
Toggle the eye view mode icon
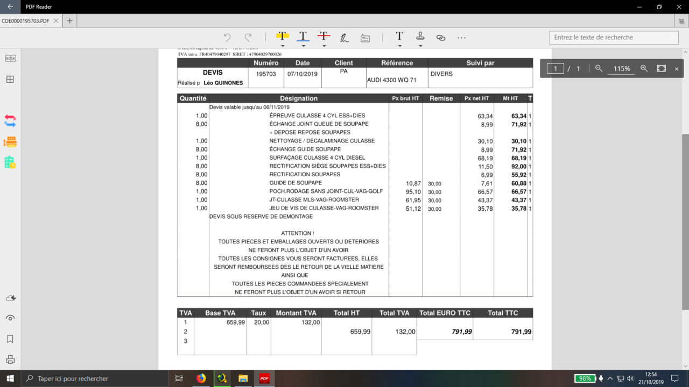(10, 318)
